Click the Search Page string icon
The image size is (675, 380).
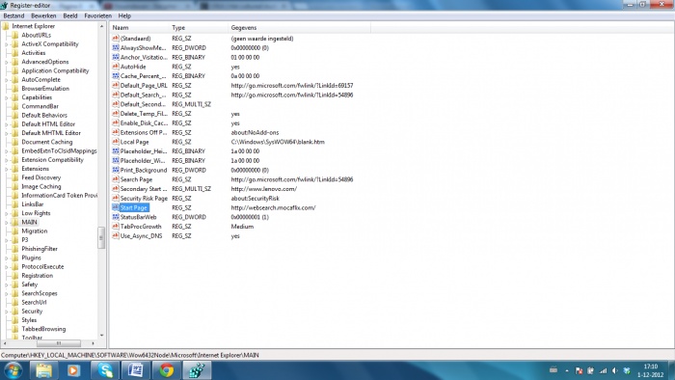click(x=116, y=179)
